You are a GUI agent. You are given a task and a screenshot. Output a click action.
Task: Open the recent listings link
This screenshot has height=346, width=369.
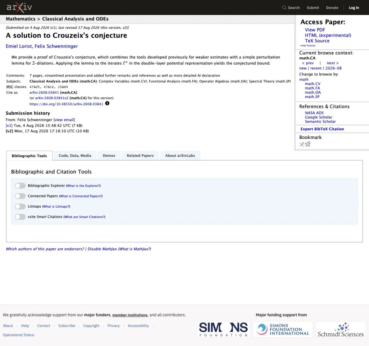pos(316,68)
